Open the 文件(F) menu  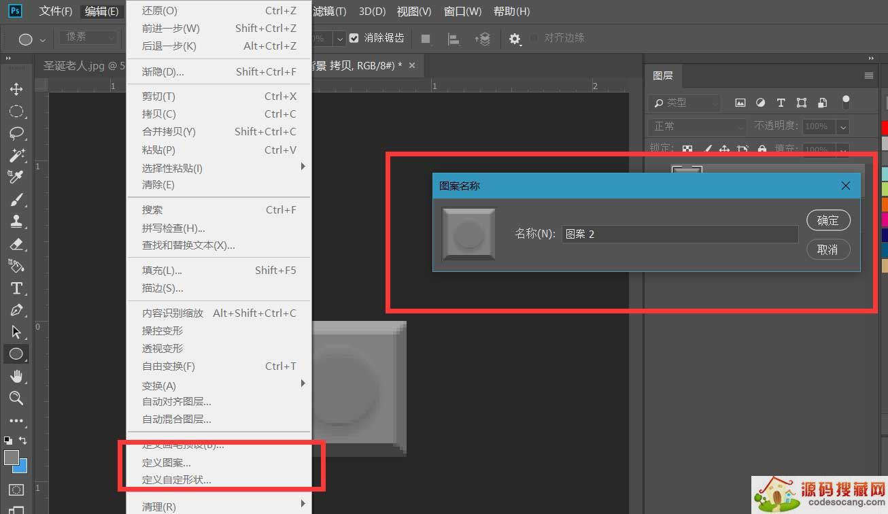[x=56, y=12]
